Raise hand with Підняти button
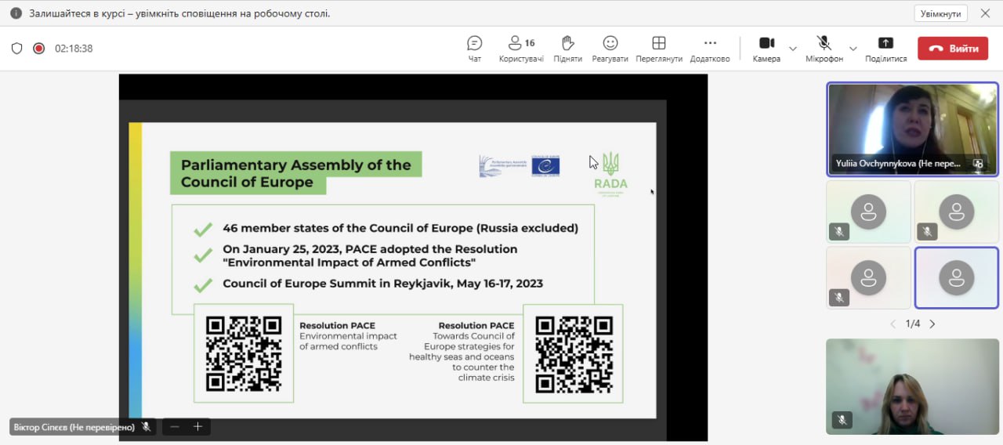The width and height of the screenshot is (1003, 445). (x=567, y=49)
